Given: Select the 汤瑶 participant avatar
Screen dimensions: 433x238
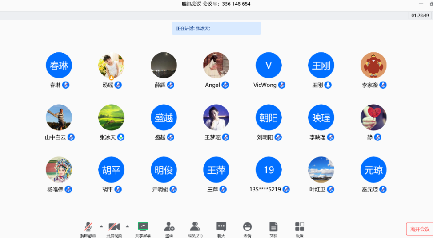Looking at the screenshot, I should [111, 66].
